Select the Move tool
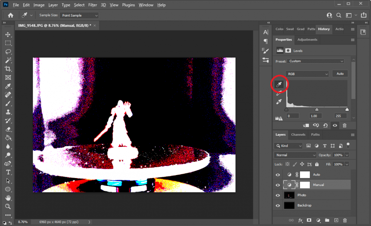The width and height of the screenshot is (371, 226). (8, 34)
